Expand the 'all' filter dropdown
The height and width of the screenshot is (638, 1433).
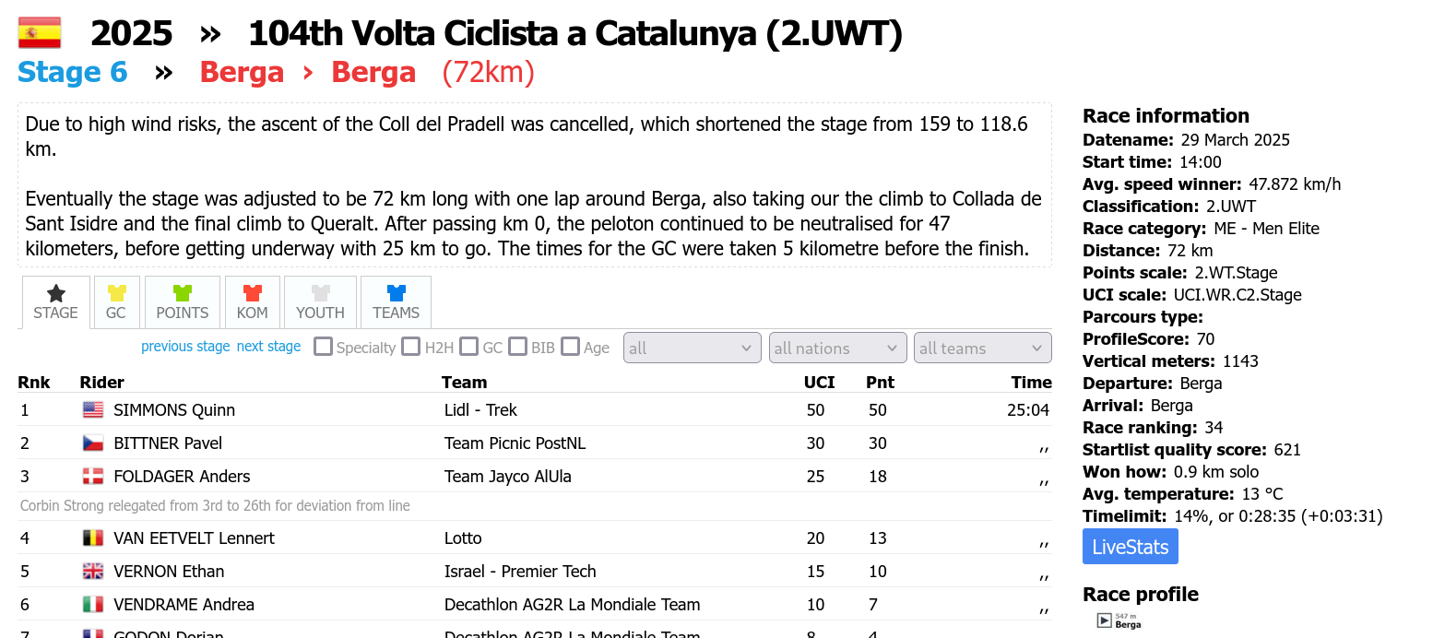pyautogui.click(x=693, y=348)
